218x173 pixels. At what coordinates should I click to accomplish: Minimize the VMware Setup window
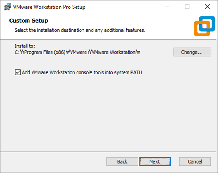click(167, 7)
